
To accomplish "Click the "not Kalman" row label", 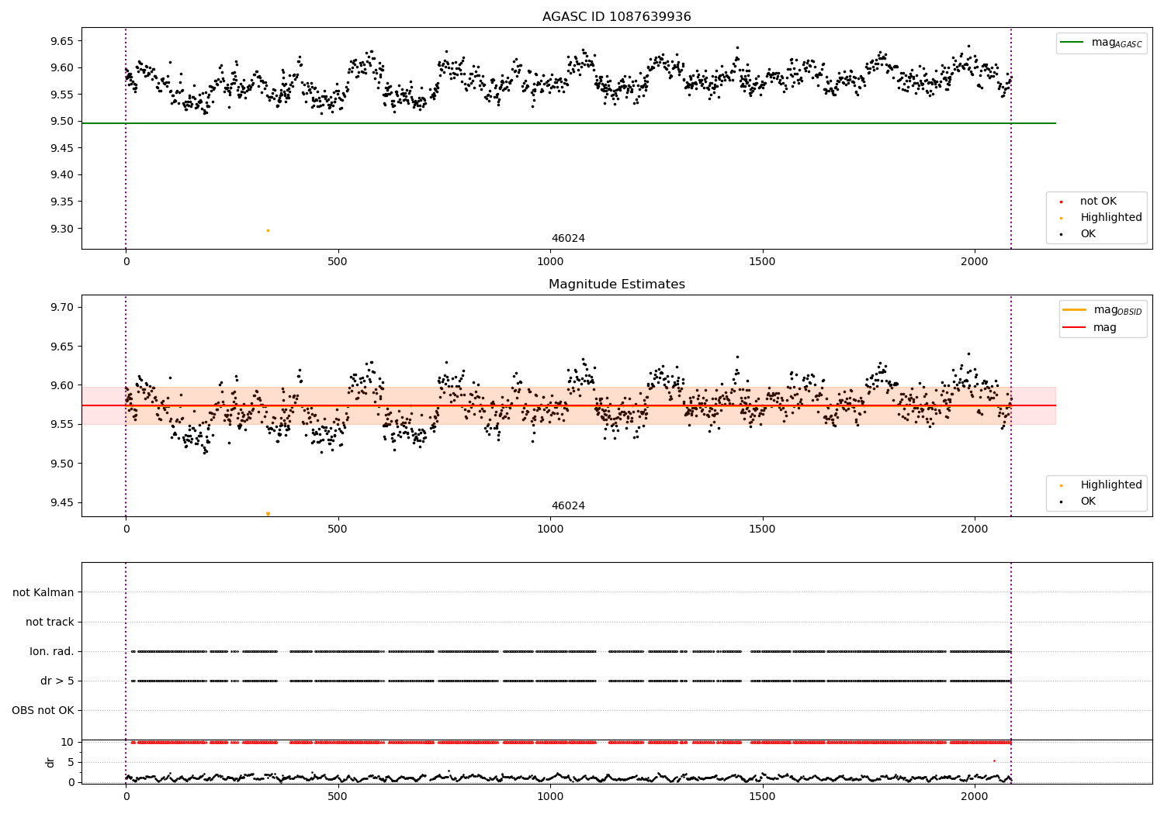I will coord(43,593).
